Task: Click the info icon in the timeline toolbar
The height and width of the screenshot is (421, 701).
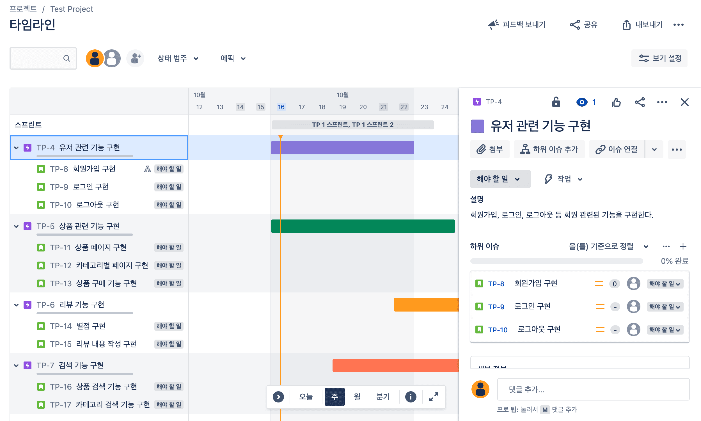Action: [410, 397]
